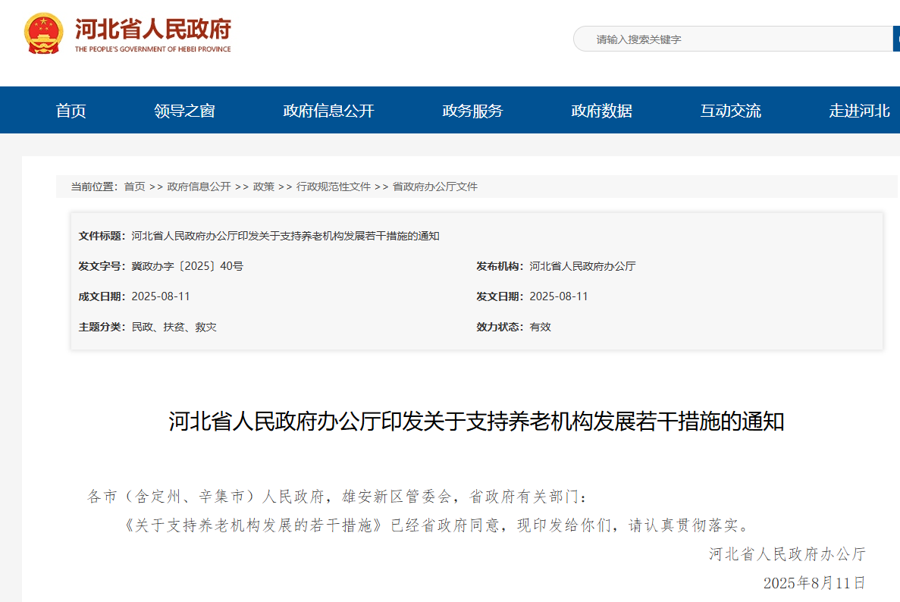Open the 行政规范性文件 breadcrumb link
This screenshot has width=900, height=602.
click(x=333, y=187)
